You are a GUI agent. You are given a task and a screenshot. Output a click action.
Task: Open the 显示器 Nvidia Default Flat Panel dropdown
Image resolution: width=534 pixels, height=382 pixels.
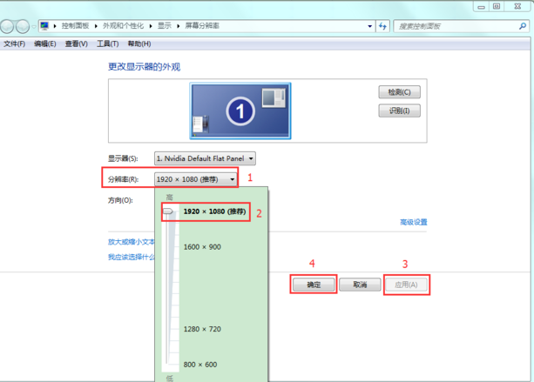click(205, 158)
